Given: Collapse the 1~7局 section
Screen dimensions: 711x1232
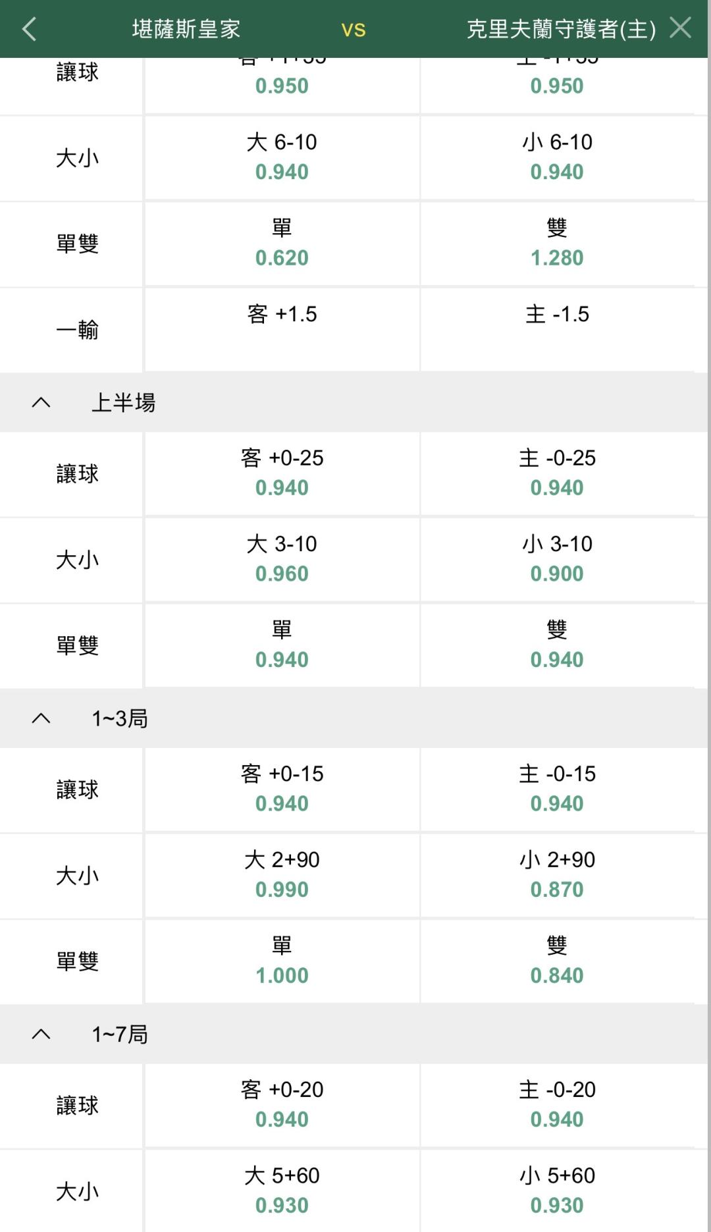Looking at the screenshot, I should point(41,1034).
